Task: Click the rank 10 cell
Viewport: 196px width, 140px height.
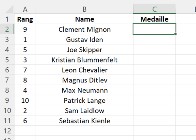Action: pos(25,100)
